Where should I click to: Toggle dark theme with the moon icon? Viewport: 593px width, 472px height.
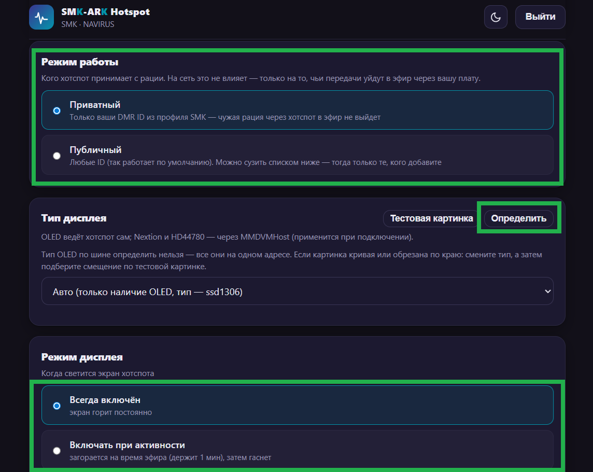[496, 17]
